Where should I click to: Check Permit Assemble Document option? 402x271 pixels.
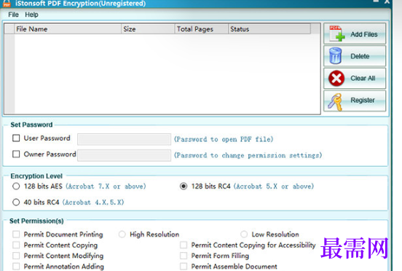point(184,267)
